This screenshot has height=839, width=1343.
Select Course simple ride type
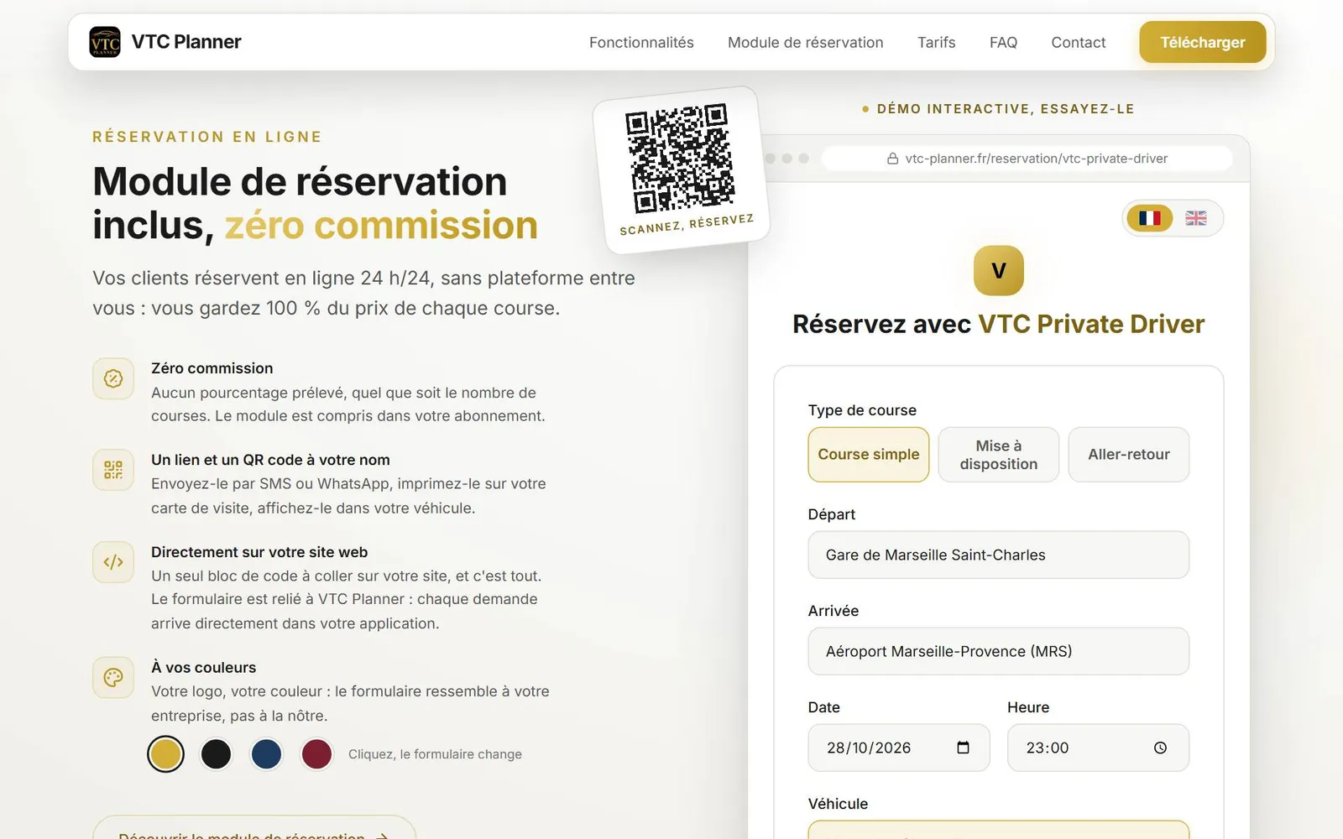869,455
